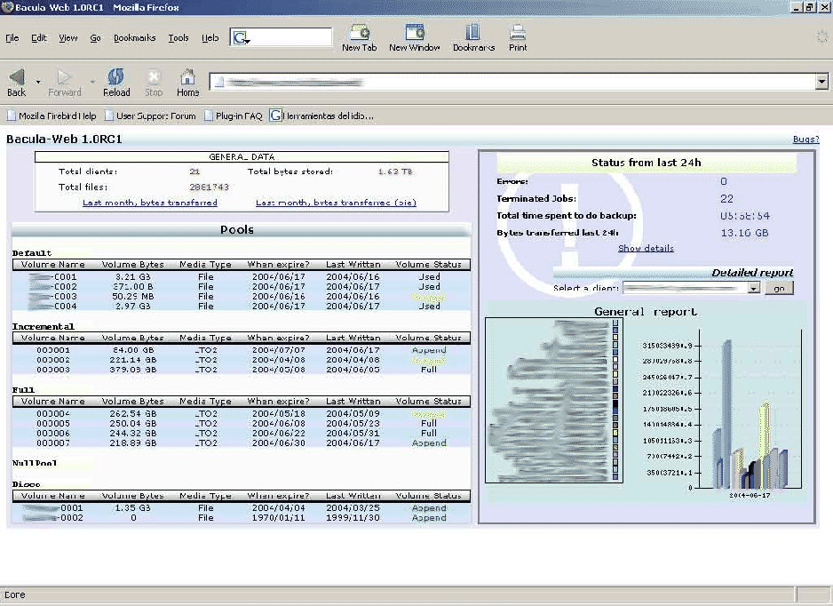Expand the Forward button history dropdown

click(92, 83)
